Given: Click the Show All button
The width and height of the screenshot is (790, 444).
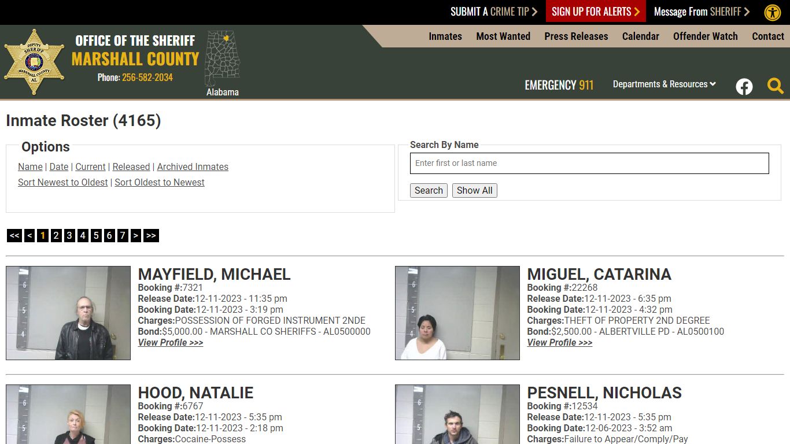Looking at the screenshot, I should [475, 190].
